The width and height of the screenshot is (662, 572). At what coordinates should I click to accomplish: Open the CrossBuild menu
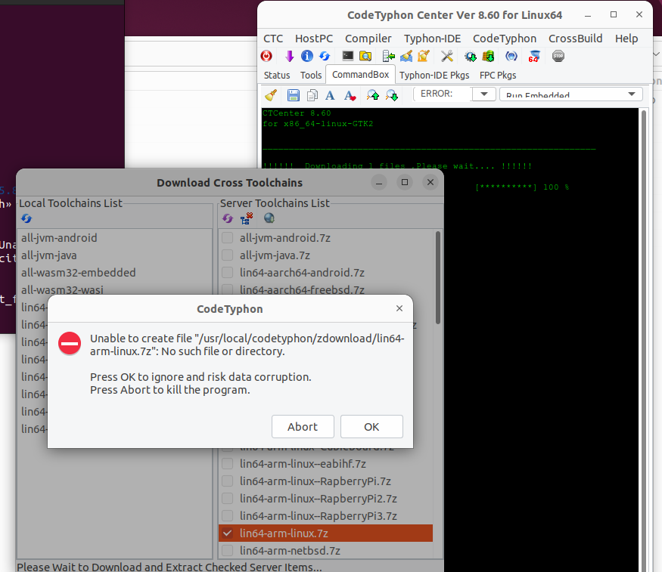tap(576, 39)
